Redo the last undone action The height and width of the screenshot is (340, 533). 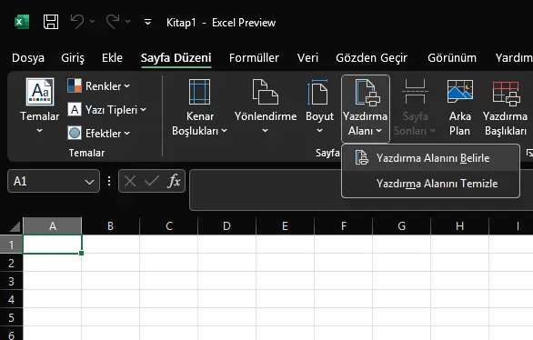tap(112, 22)
